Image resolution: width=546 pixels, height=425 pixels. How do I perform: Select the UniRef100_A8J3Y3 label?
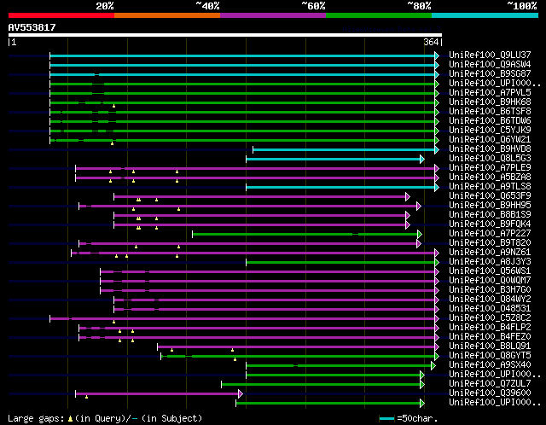[x=490, y=262]
